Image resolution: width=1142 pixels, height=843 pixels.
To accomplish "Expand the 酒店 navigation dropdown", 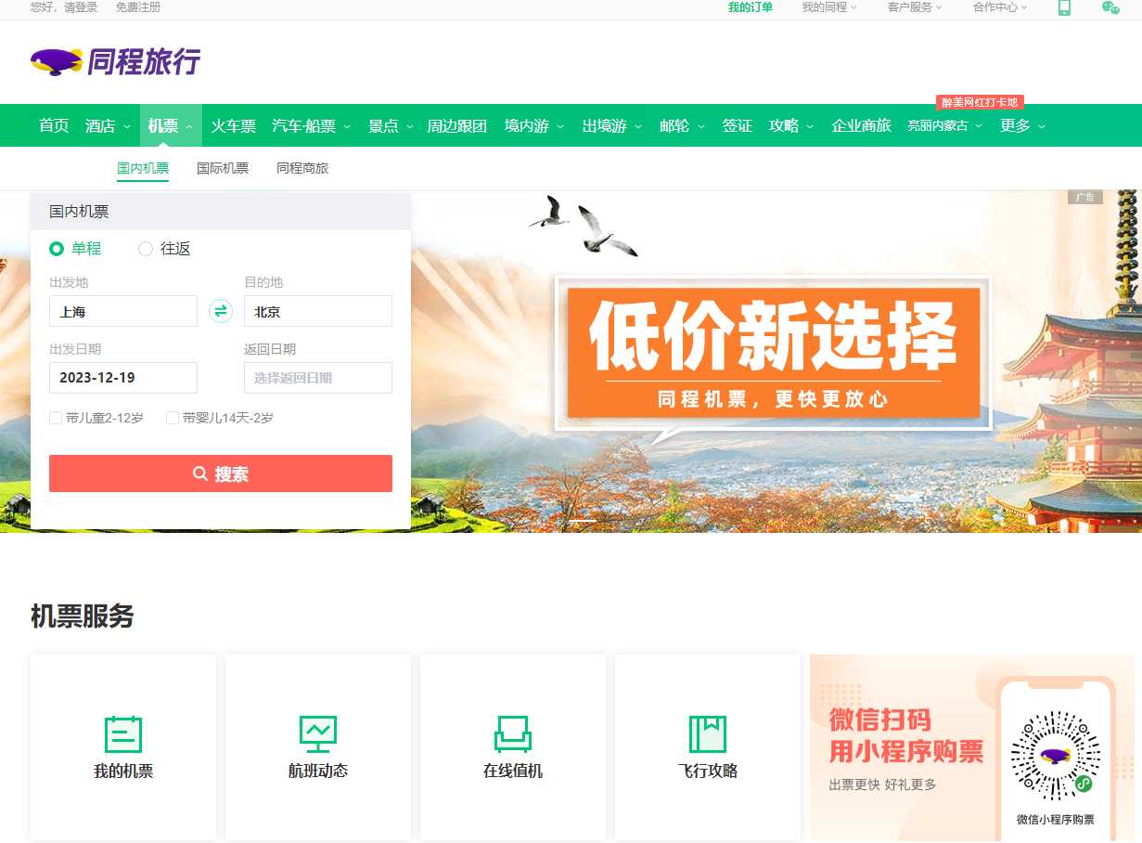I will point(108,126).
